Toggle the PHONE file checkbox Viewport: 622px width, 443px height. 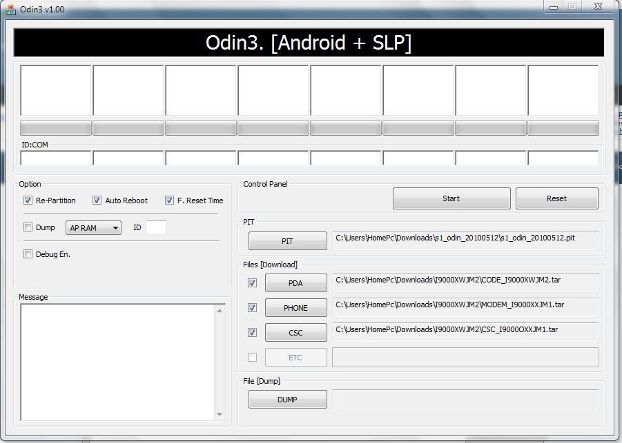pyautogui.click(x=252, y=307)
